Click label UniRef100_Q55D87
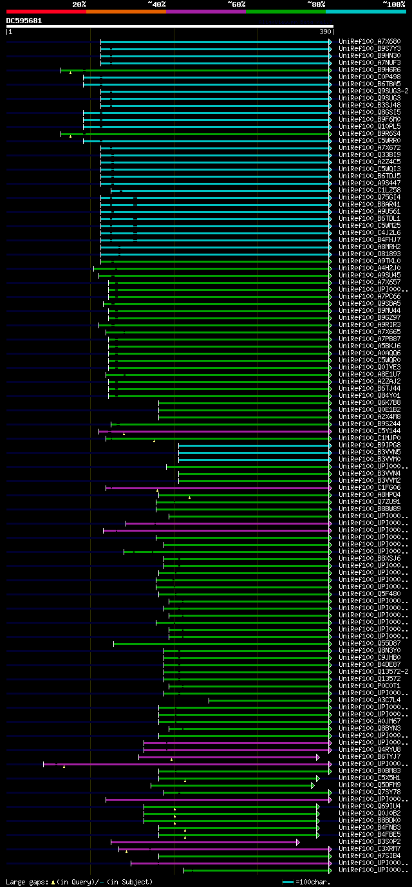Screen dimensions: 412x887 370,643
